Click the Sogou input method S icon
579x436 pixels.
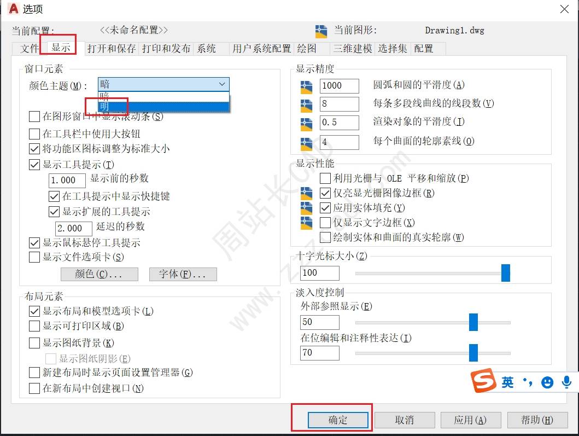(x=483, y=381)
